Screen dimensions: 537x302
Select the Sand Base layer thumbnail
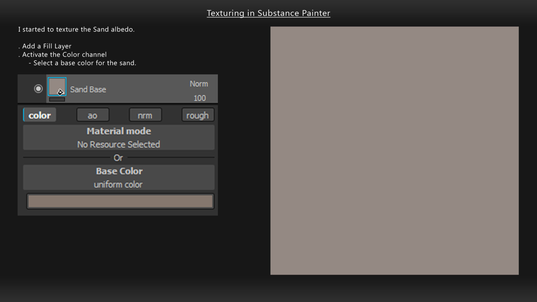(57, 87)
